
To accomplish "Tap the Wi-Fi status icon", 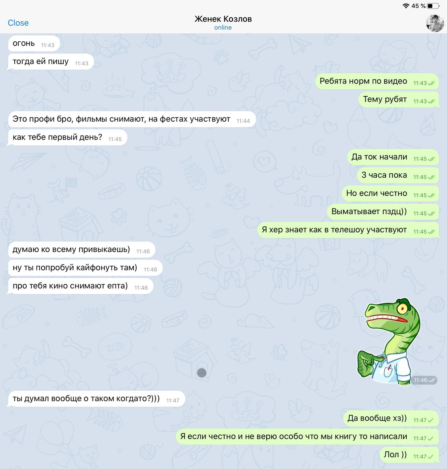I will pos(406,6).
